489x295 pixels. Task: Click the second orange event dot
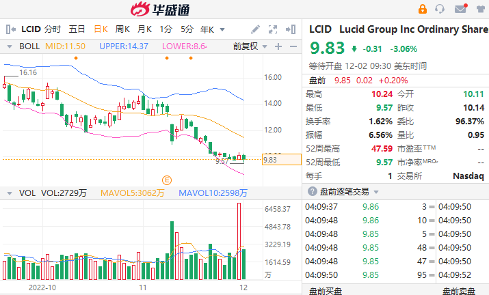tap(167, 58)
